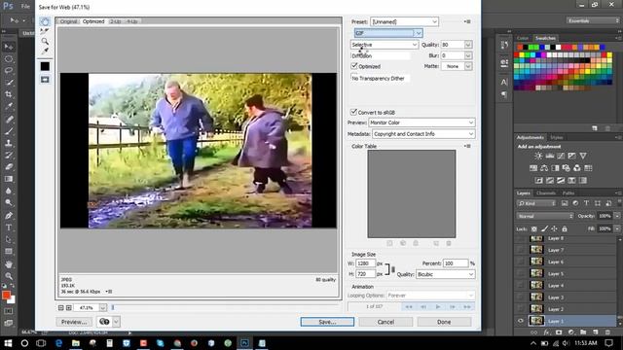The height and width of the screenshot is (350, 623).
Task: Switch to the 2-Up view tab
Action: [115, 21]
